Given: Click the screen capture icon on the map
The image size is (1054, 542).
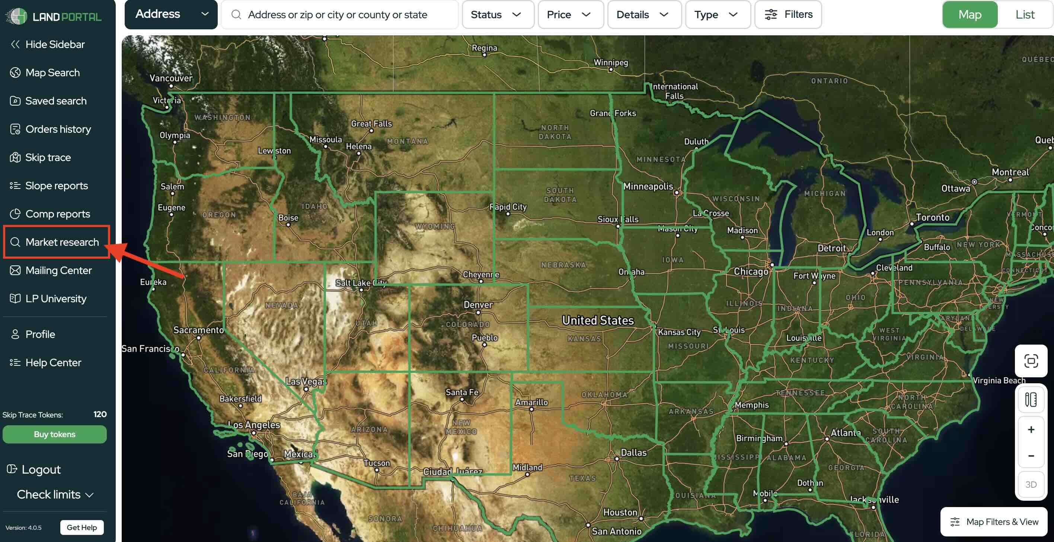Looking at the screenshot, I should click(x=1031, y=361).
